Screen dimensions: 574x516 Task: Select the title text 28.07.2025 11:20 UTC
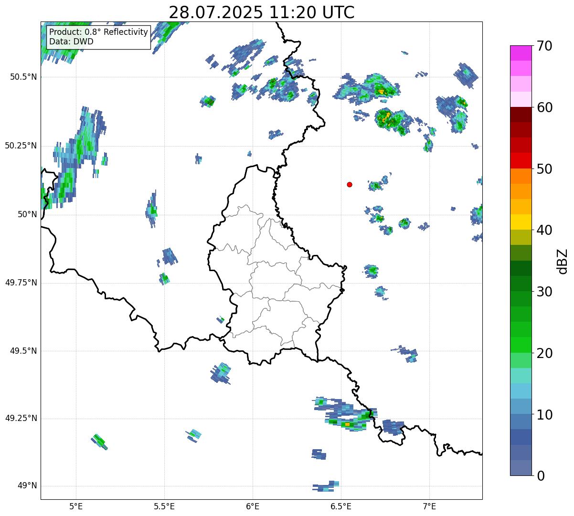(262, 12)
